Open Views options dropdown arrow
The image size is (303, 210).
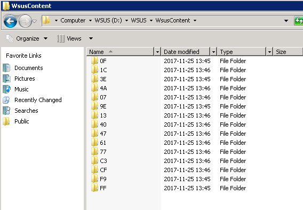[x=91, y=38]
